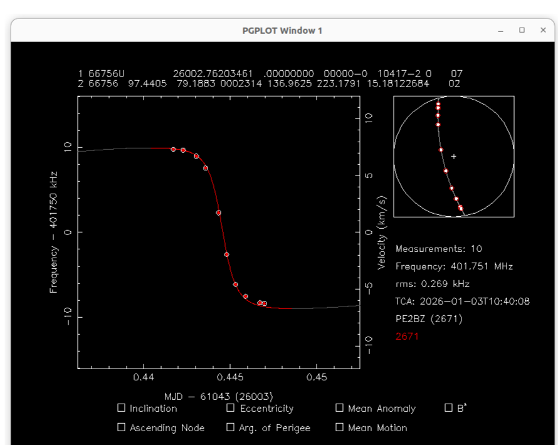Pick the measurement point just below 0 kHz
Image resolution: width=558 pixels, height=445 pixels.
point(226,254)
